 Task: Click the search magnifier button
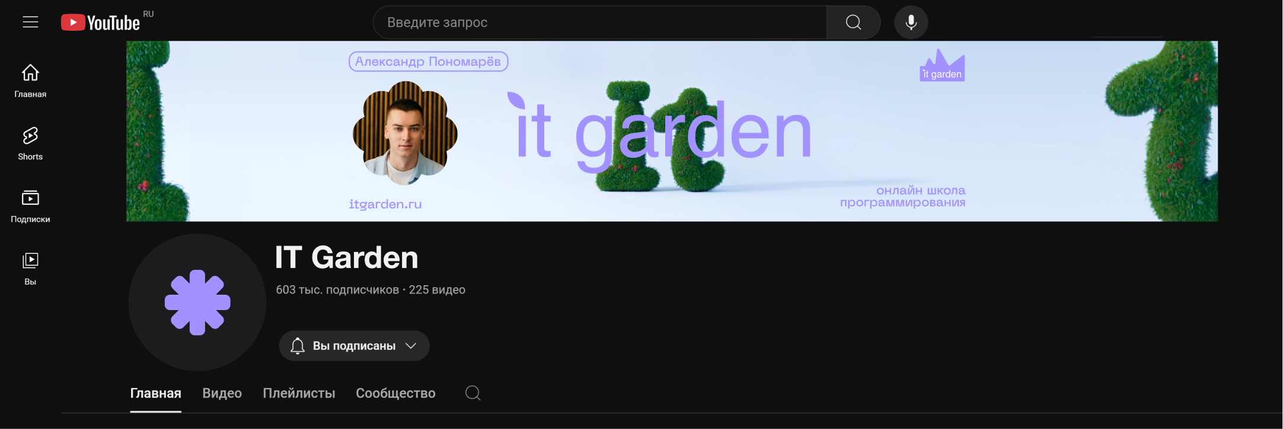pos(853,22)
